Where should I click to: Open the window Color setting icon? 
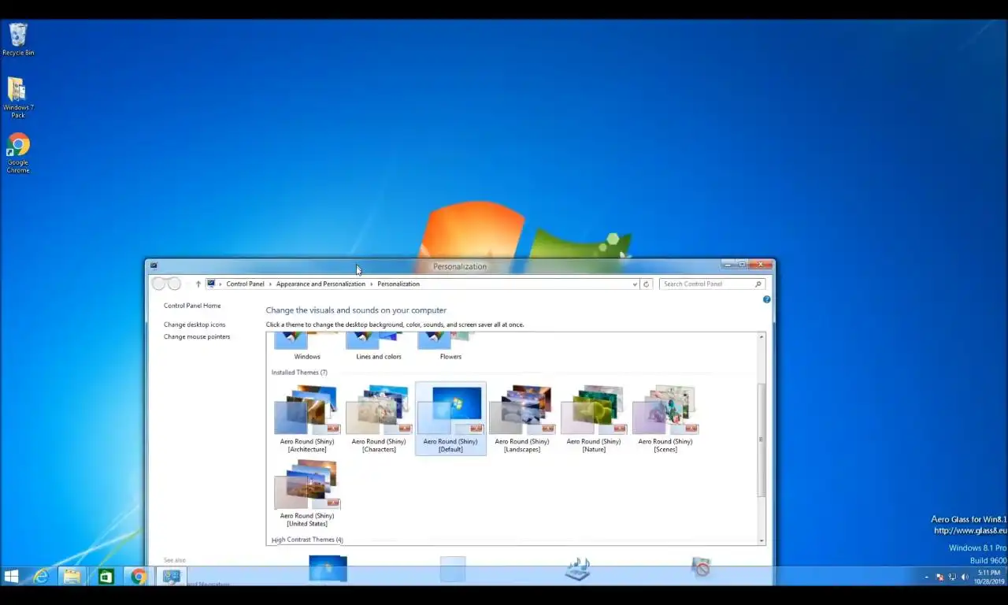coord(453,568)
